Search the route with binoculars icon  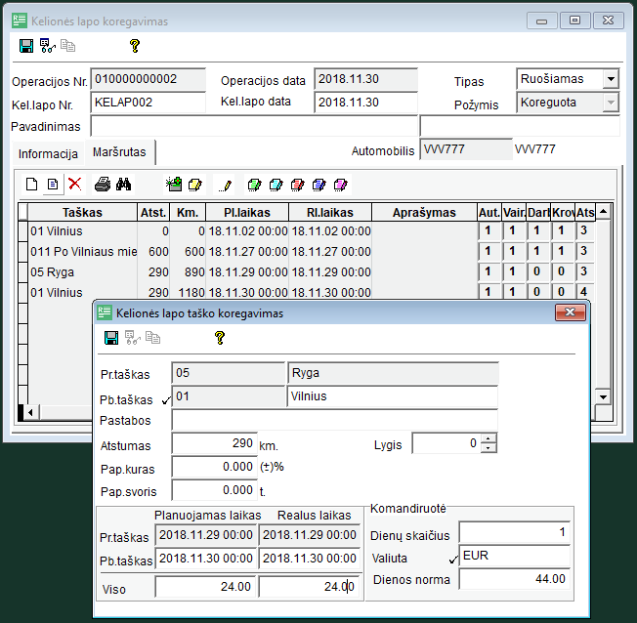tap(123, 185)
